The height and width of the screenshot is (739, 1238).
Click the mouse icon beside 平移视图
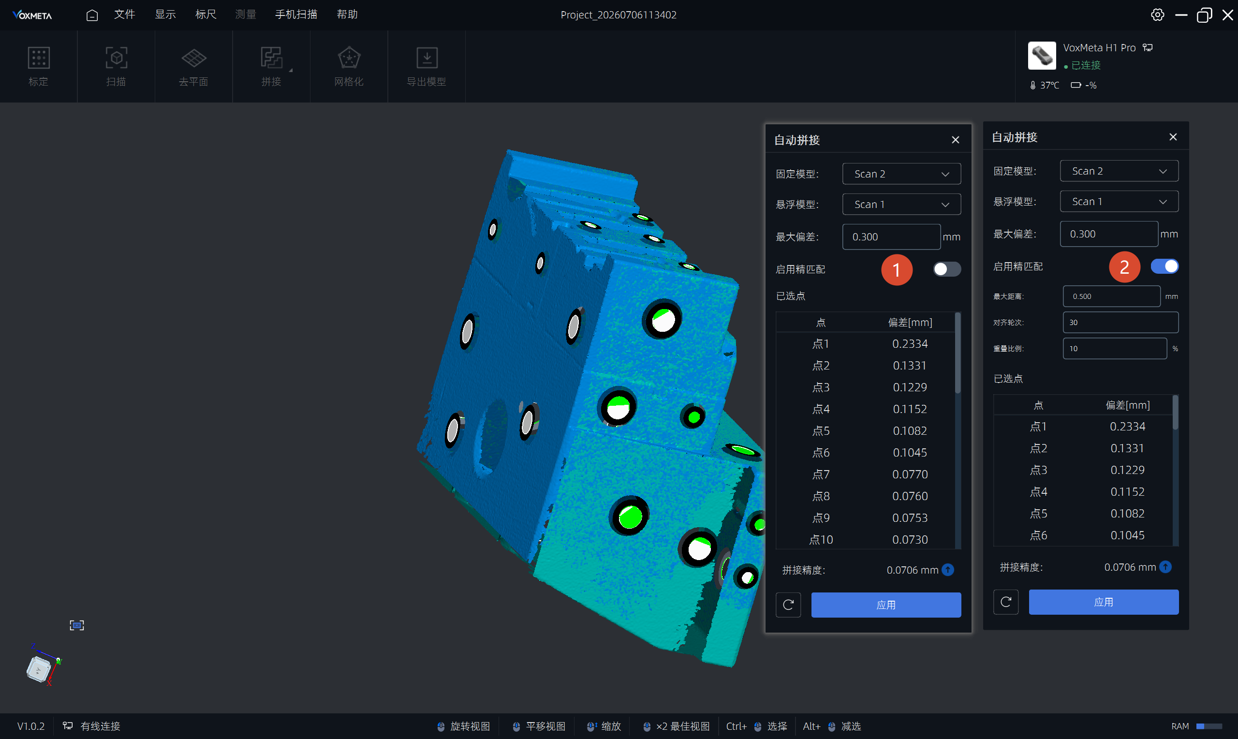[x=516, y=726]
